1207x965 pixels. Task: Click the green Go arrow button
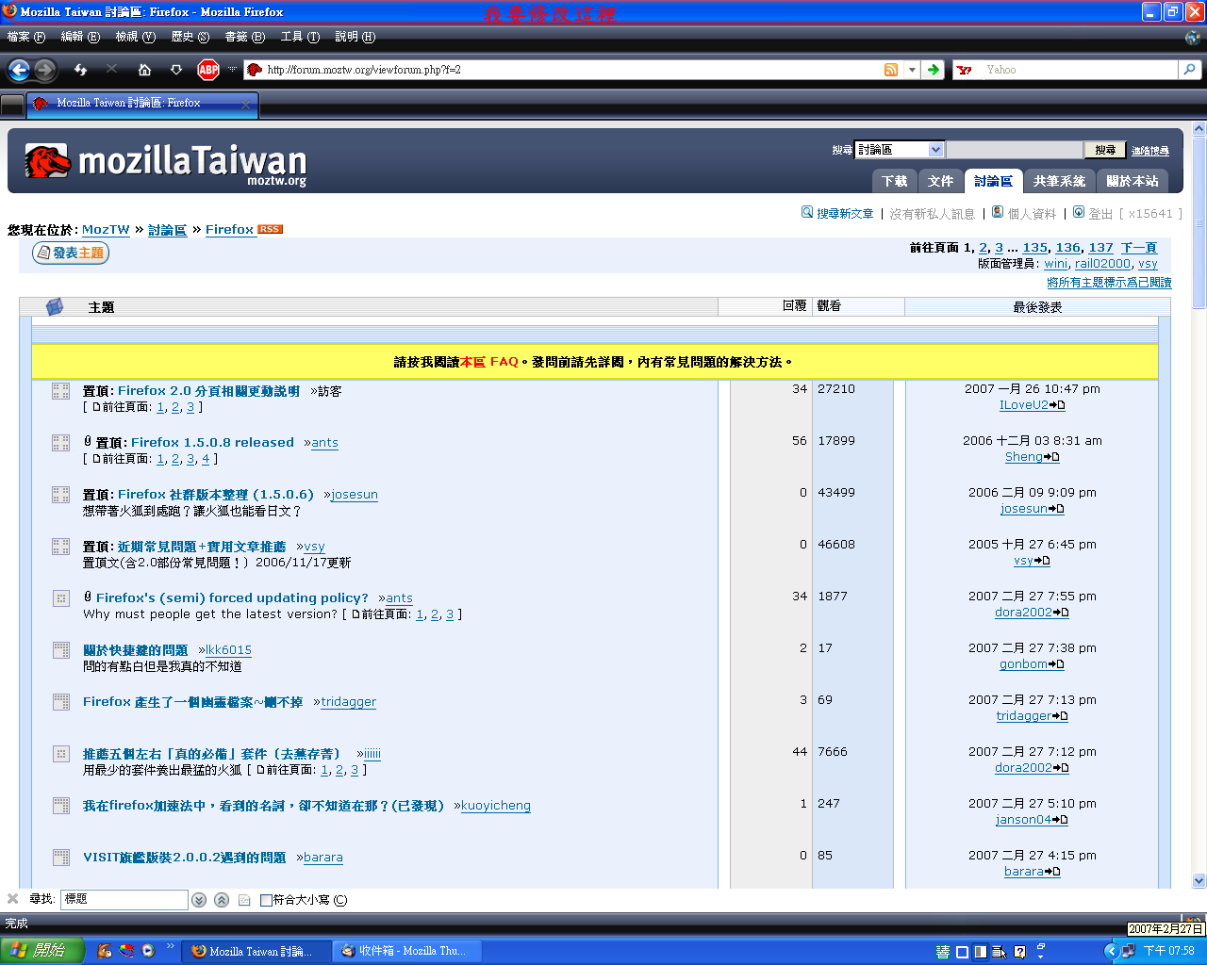pyautogui.click(x=933, y=70)
